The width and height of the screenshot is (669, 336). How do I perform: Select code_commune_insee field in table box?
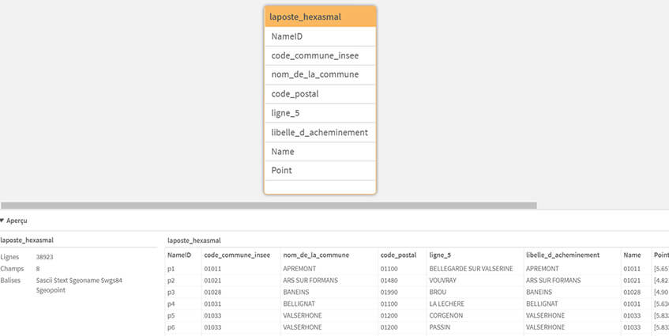[320, 55]
